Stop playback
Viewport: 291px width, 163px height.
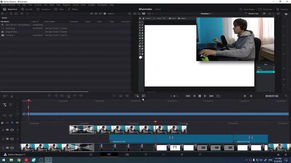[x=200, y=96]
